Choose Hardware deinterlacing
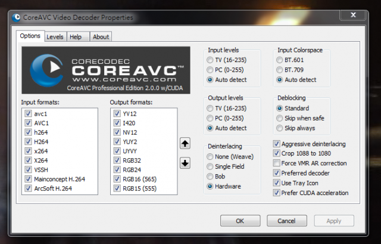This screenshot has width=381, height=244. pyautogui.click(x=210, y=186)
